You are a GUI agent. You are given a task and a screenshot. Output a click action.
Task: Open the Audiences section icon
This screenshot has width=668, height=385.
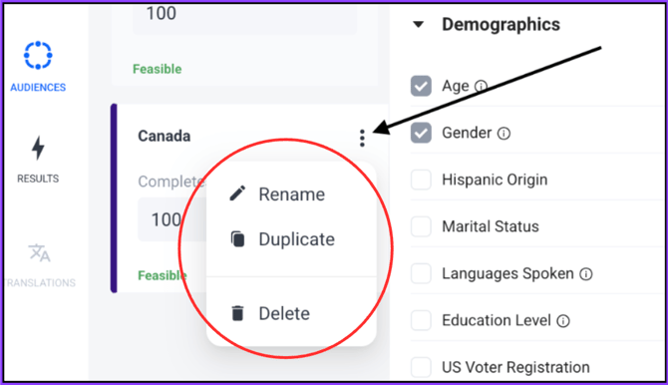coord(38,55)
